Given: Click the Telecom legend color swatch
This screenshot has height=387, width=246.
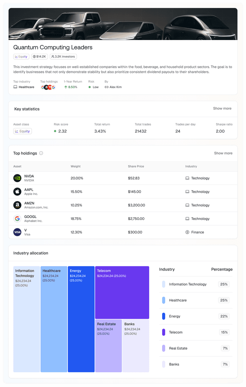Looking at the screenshot, I should click(164, 332).
